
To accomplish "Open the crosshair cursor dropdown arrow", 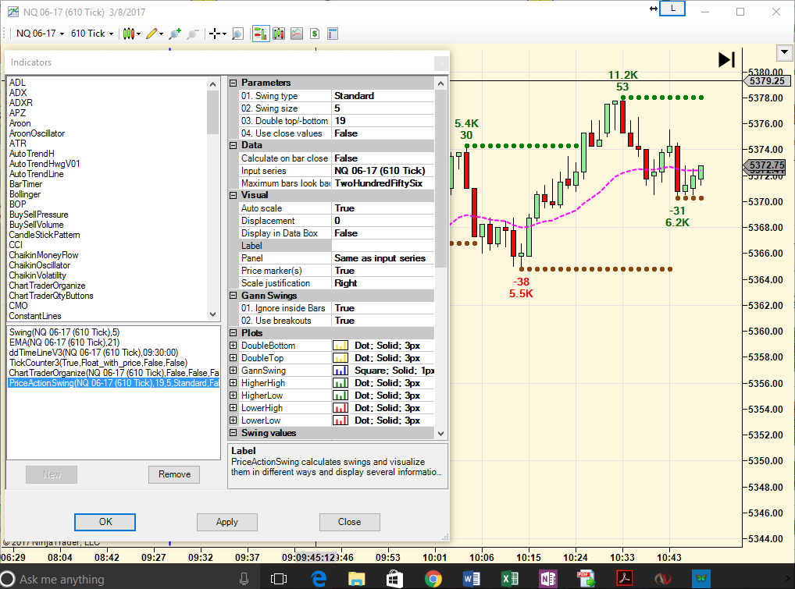I will (224, 34).
